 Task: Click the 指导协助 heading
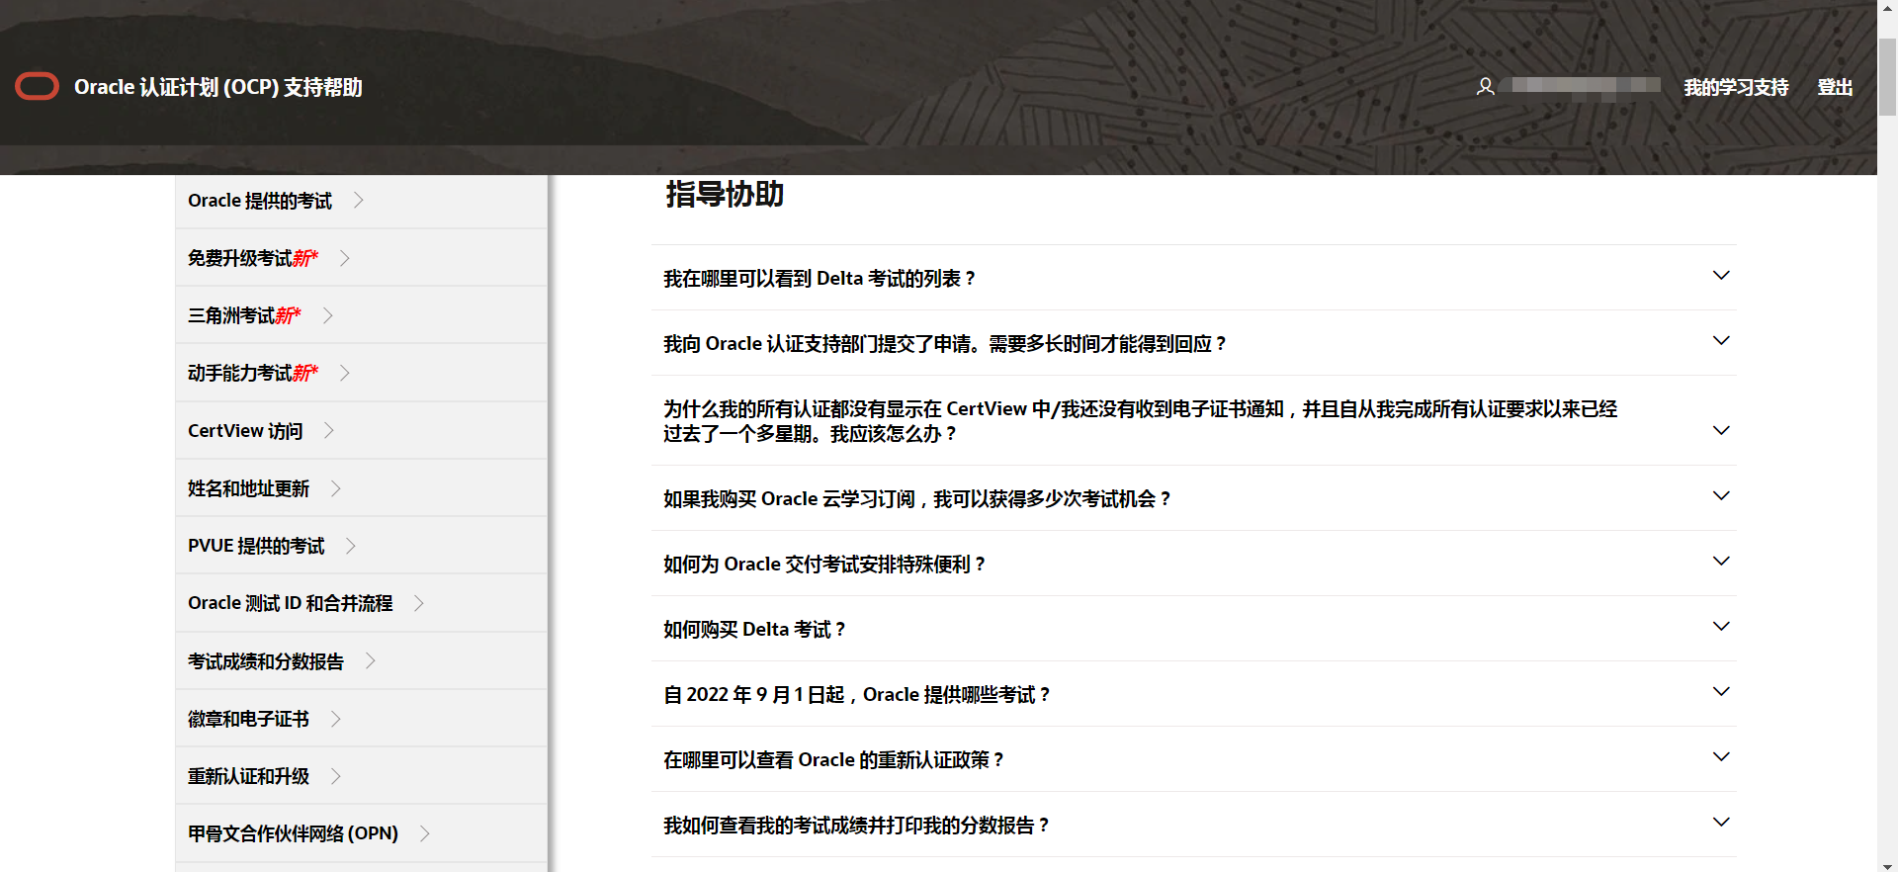pos(725,195)
